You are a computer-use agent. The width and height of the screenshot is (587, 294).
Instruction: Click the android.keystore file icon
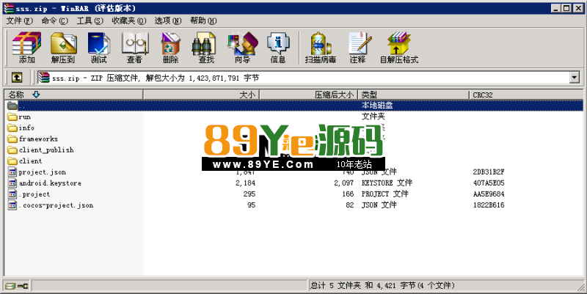[12, 183]
